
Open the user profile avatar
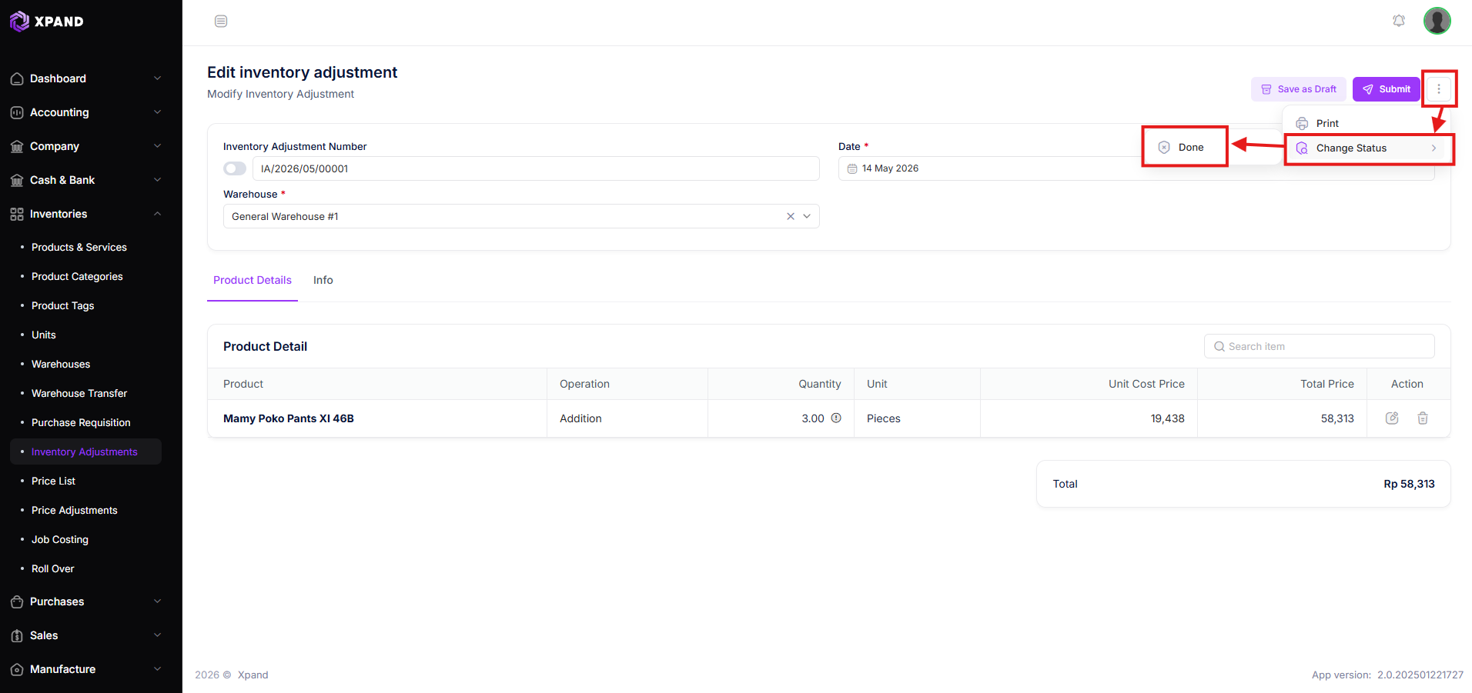[1437, 21]
